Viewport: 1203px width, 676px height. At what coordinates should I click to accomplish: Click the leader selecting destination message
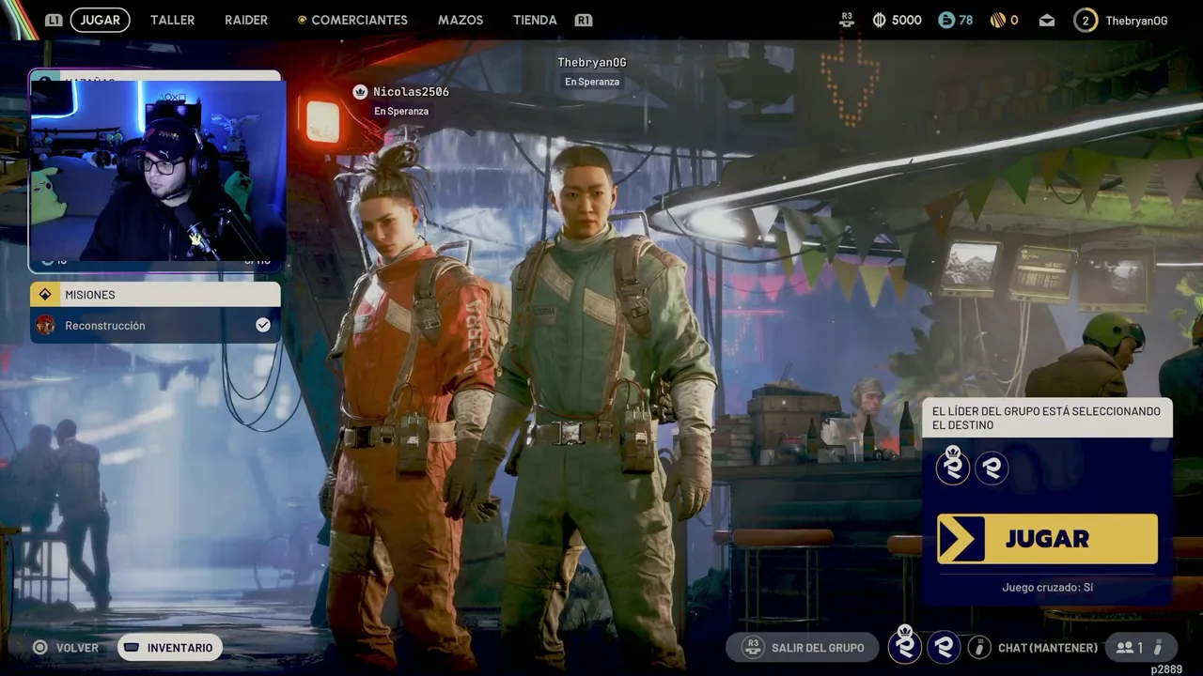pos(1046,418)
